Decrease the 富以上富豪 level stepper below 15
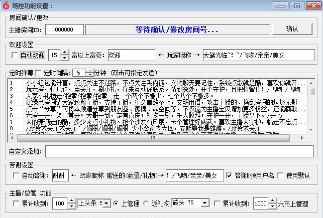The image size is (323, 218). click(x=65, y=58)
